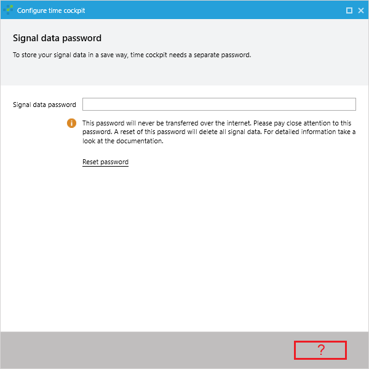Click the 'A reset of this password' warning sentence
This screenshot has width=369, height=369.
pyautogui.click(x=188, y=132)
